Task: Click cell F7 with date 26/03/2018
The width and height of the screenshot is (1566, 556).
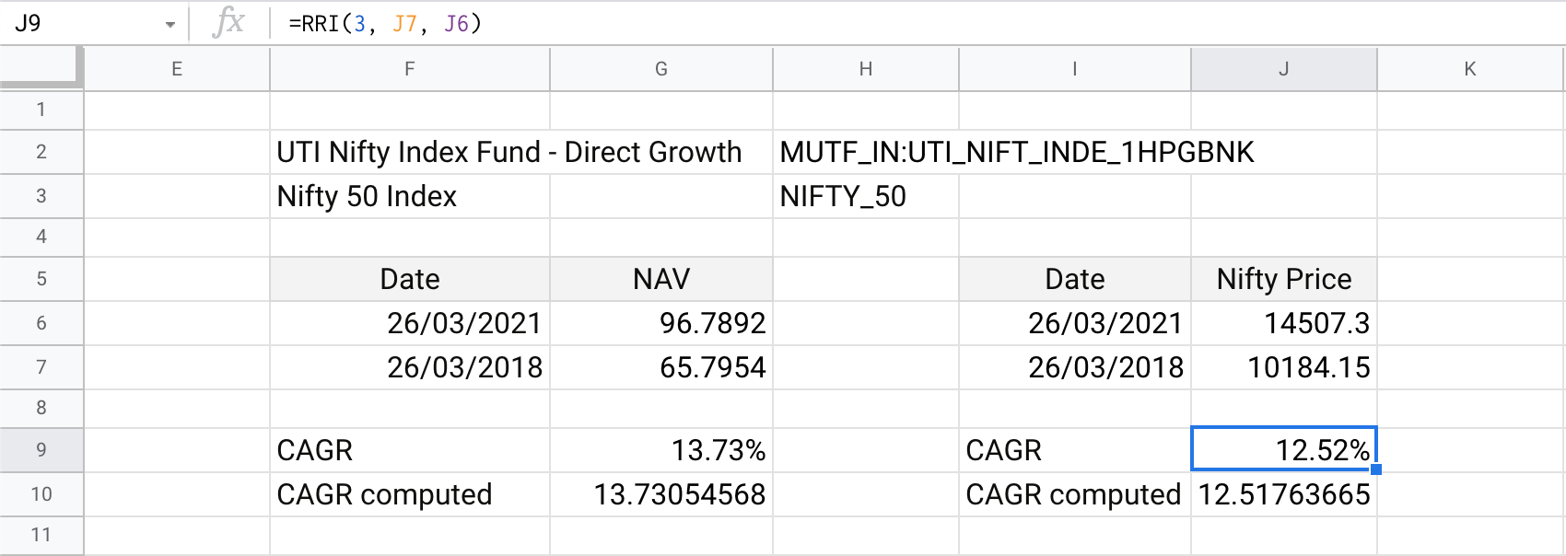Action: [x=410, y=367]
